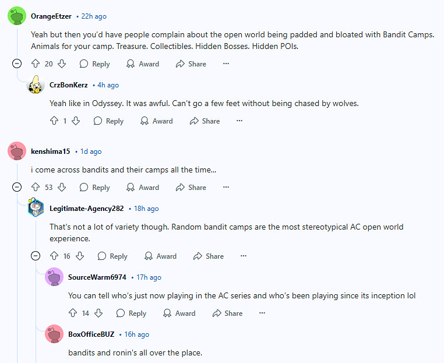Viewport: 444px width, 363px height.
Task: Reply to SourceWarm6974's comment
Action: point(131,313)
